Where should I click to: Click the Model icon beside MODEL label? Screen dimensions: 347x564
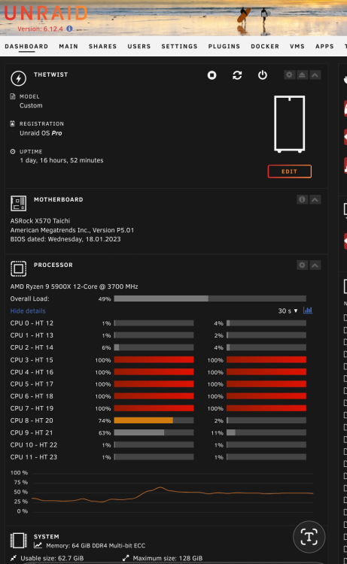click(13, 96)
